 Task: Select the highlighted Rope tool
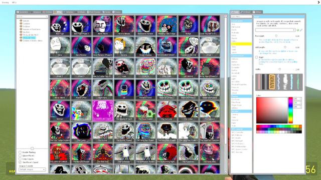(241, 44)
